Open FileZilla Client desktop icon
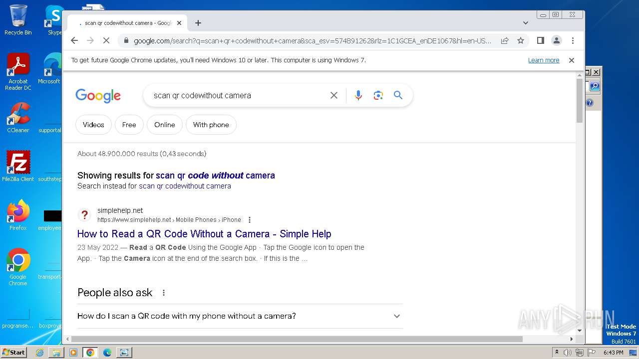The width and height of the screenshot is (639, 359). pos(18,167)
